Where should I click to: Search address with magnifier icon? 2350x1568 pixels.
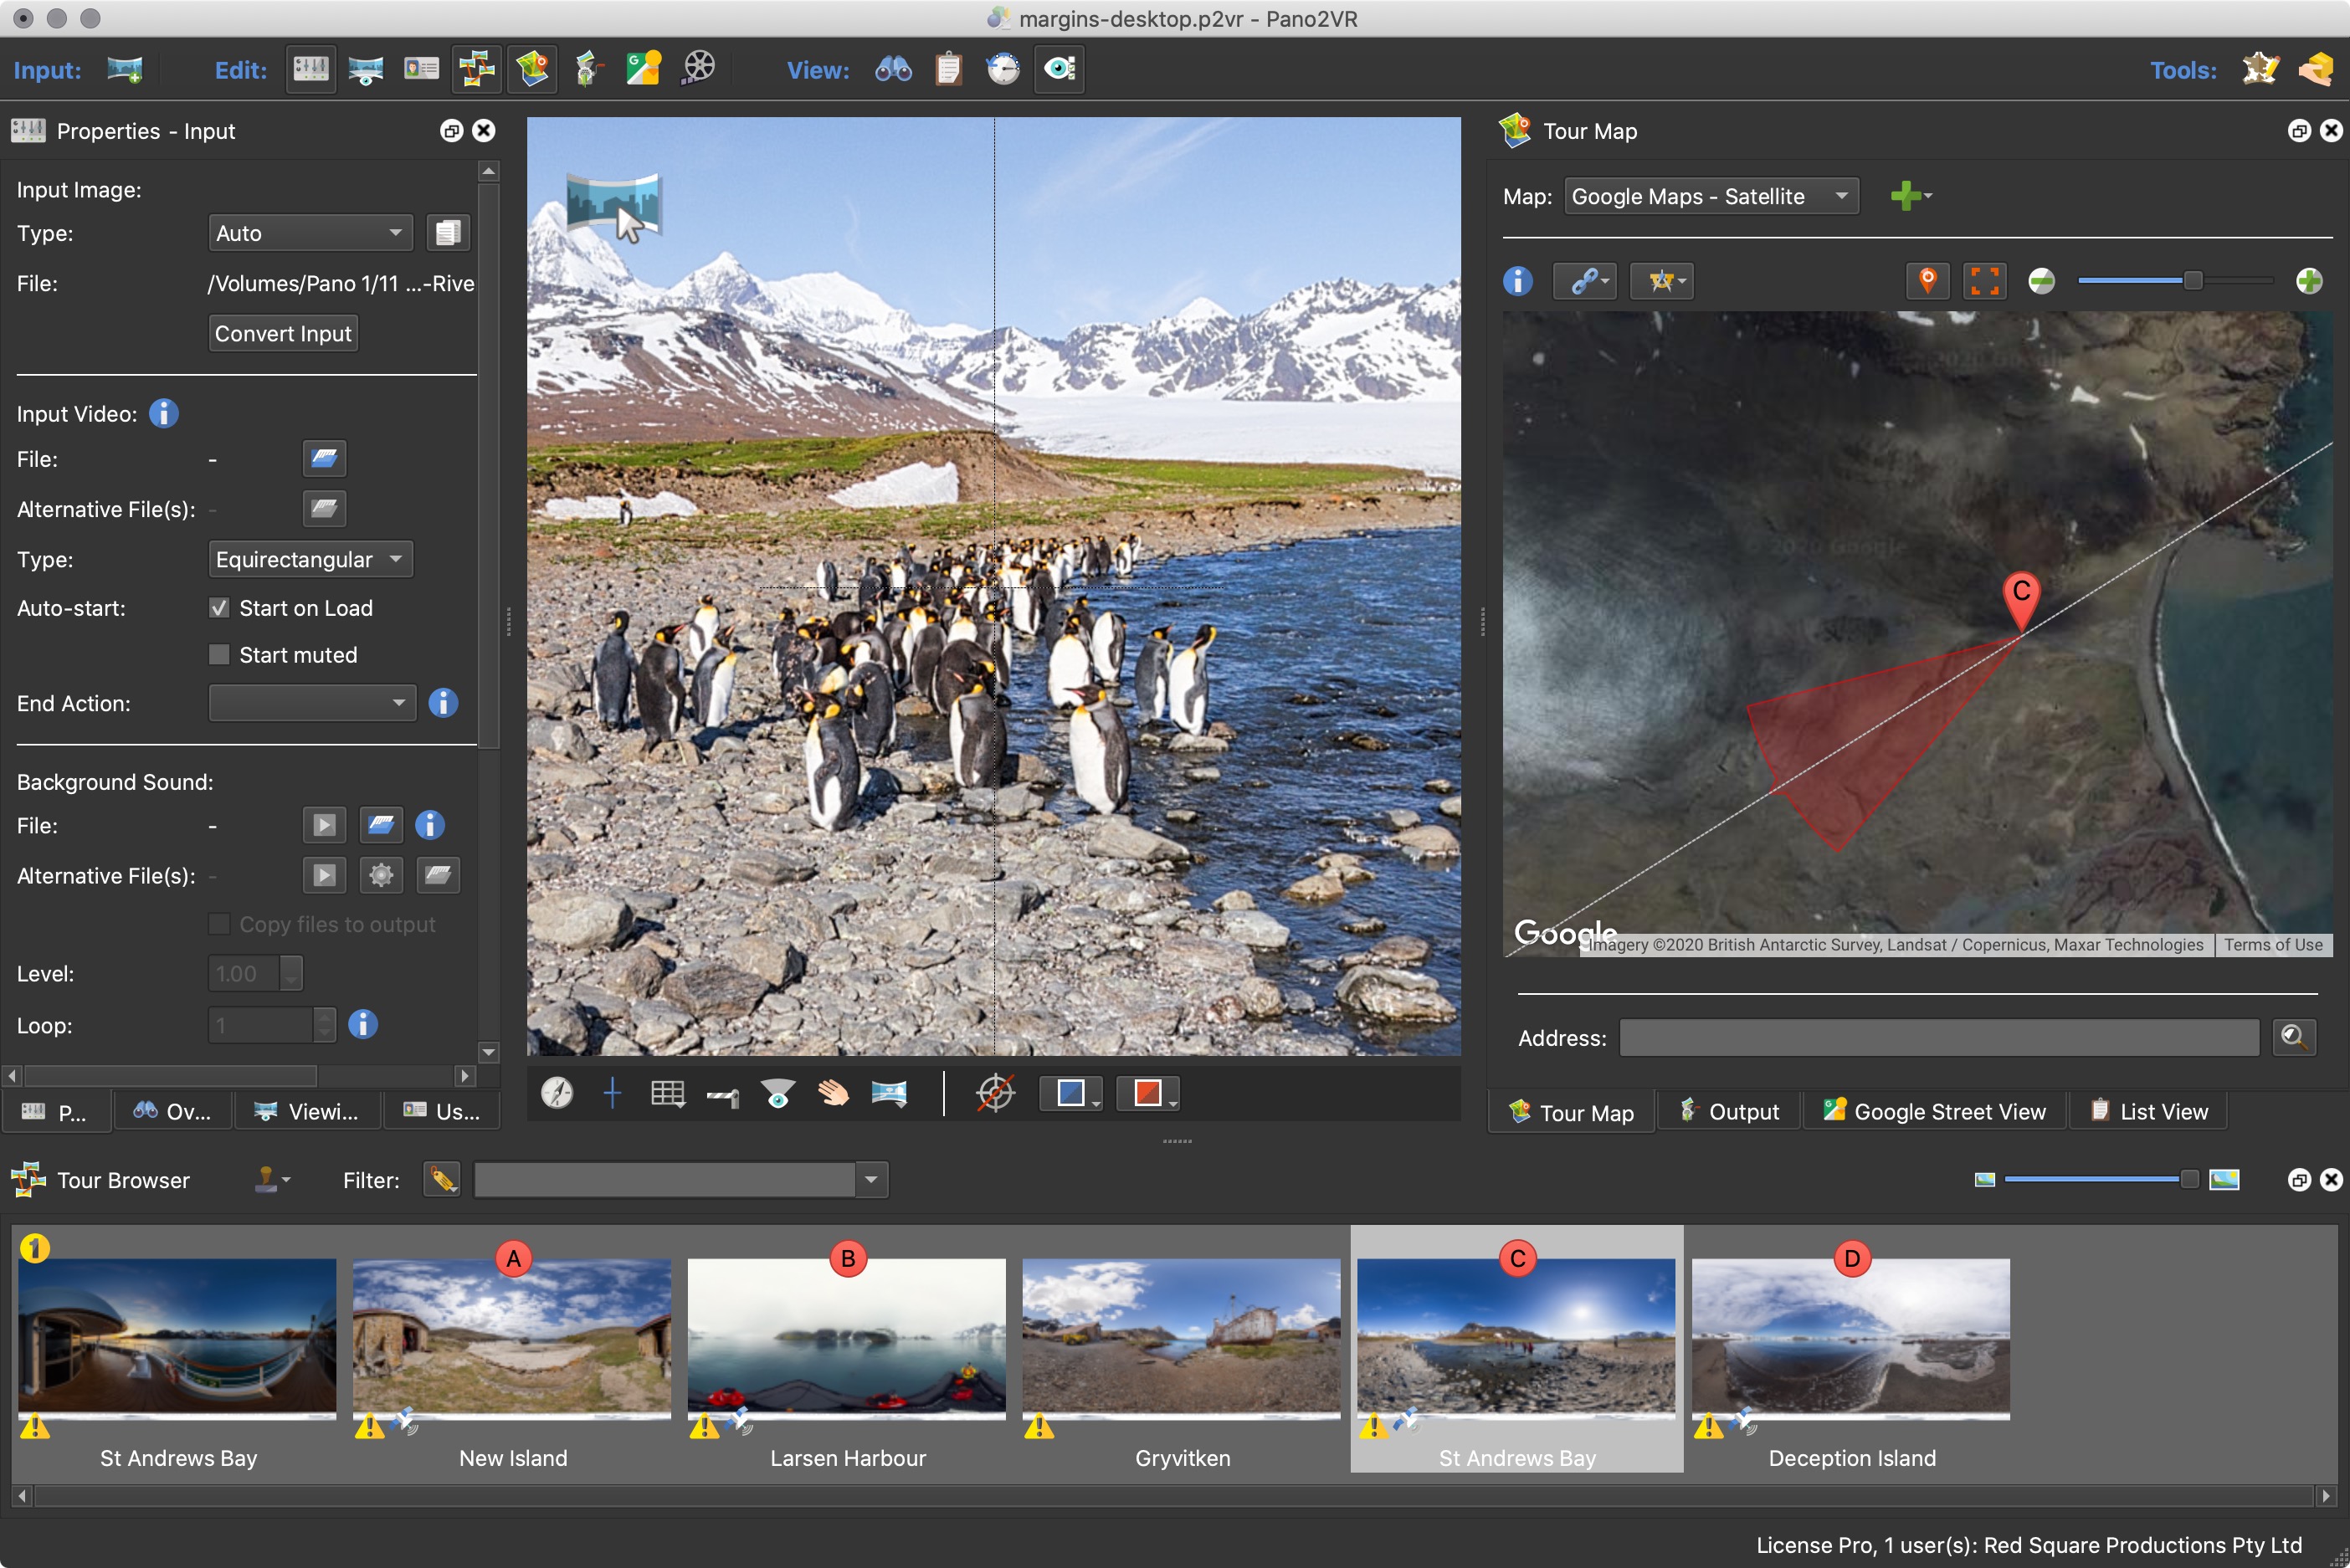[2293, 1037]
